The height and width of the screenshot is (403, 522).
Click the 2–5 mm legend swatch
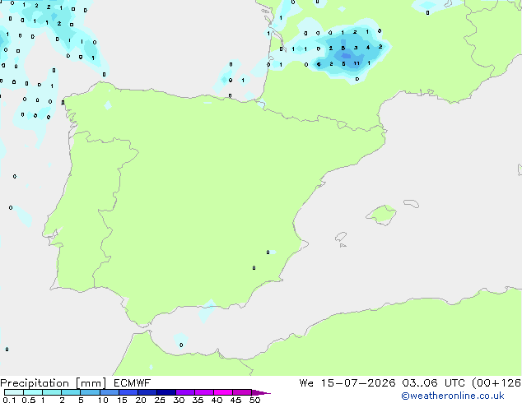coord(71,392)
